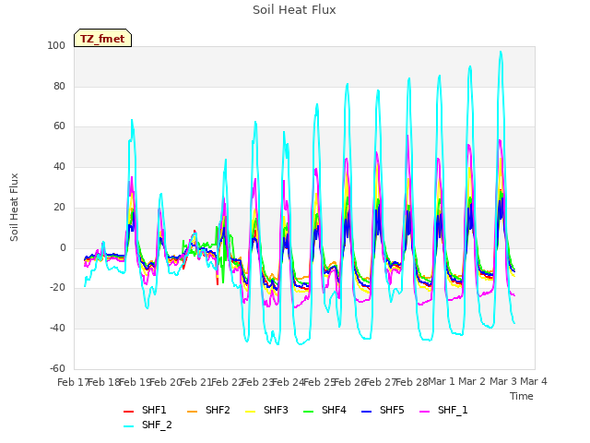The image size is (590, 443).
Task: Click the -40 y-axis tick label
Action: point(57,329)
